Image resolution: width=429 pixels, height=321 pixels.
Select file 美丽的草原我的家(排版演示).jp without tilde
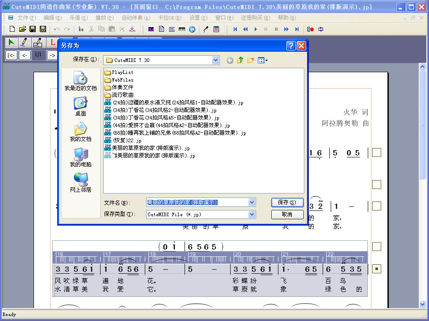click(x=147, y=148)
